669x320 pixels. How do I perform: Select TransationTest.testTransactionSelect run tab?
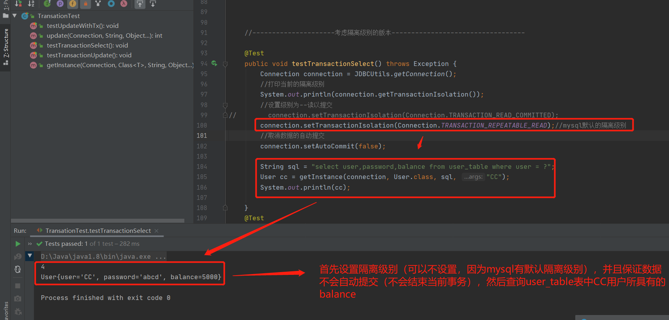click(98, 230)
